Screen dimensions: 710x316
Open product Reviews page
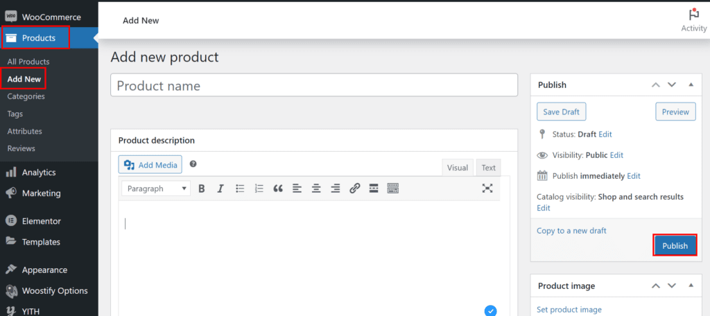coord(21,148)
